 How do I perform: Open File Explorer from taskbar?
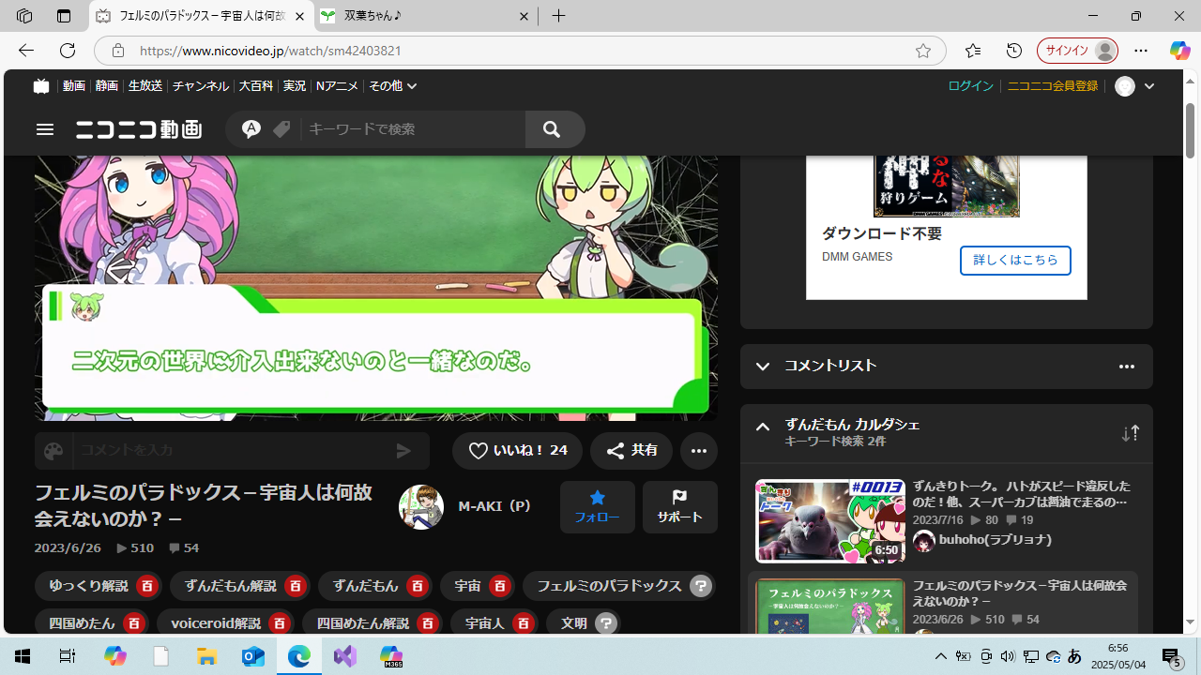(x=206, y=656)
